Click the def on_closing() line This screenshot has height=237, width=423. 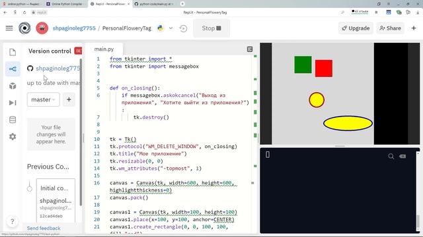pos(135,88)
